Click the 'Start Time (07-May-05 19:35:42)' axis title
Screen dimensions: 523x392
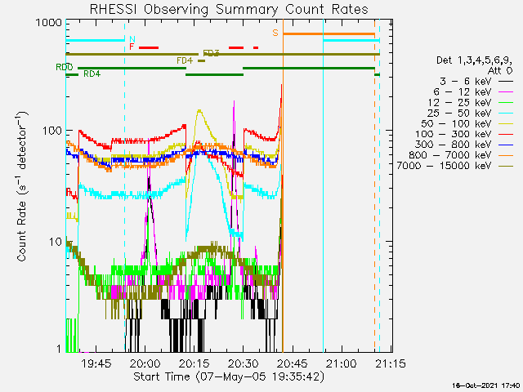pyautogui.click(x=229, y=377)
